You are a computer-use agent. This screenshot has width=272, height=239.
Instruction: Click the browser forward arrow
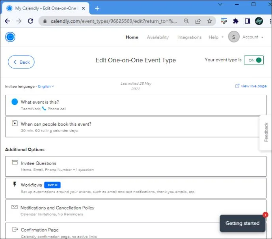(19, 21)
